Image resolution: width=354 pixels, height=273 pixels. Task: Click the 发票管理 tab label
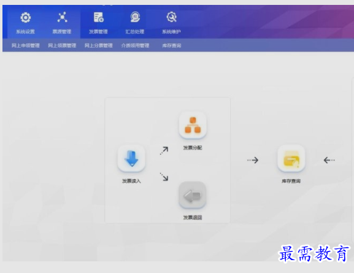click(x=98, y=32)
